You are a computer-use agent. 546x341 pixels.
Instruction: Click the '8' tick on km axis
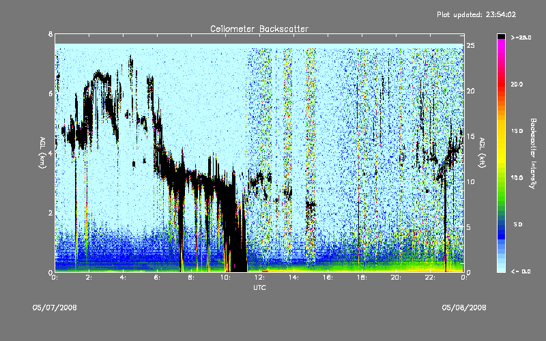point(51,34)
